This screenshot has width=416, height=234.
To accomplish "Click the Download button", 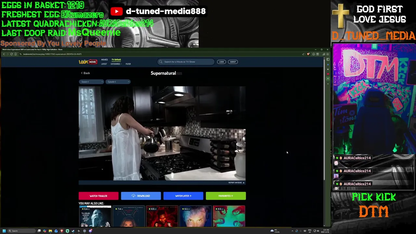I will tap(141, 196).
